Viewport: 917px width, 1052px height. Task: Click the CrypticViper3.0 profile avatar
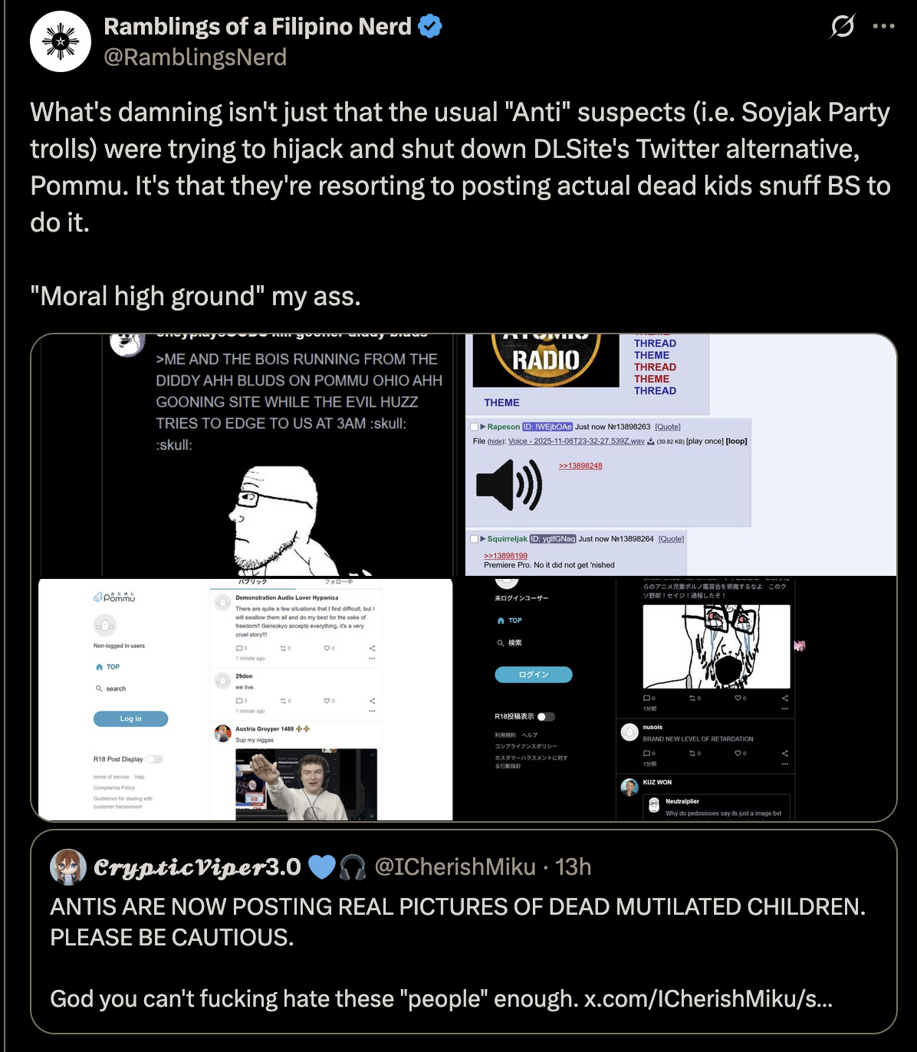68,867
